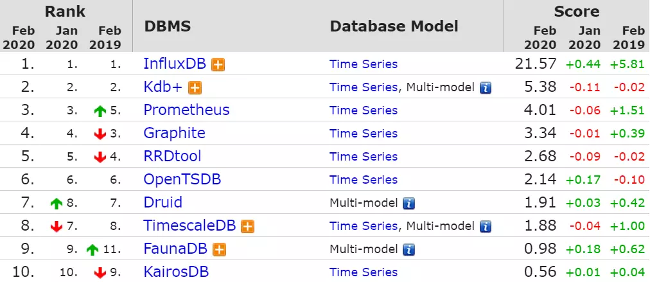
Task: Click Time Series link in InfluxDB row
Action: (364, 64)
